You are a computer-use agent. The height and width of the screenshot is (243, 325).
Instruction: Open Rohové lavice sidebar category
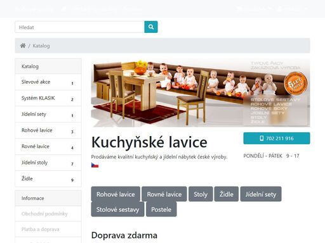pos(48,130)
